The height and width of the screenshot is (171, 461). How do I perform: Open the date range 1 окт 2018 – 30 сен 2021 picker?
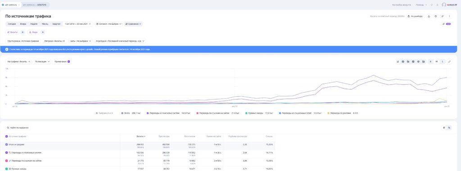tap(77, 24)
